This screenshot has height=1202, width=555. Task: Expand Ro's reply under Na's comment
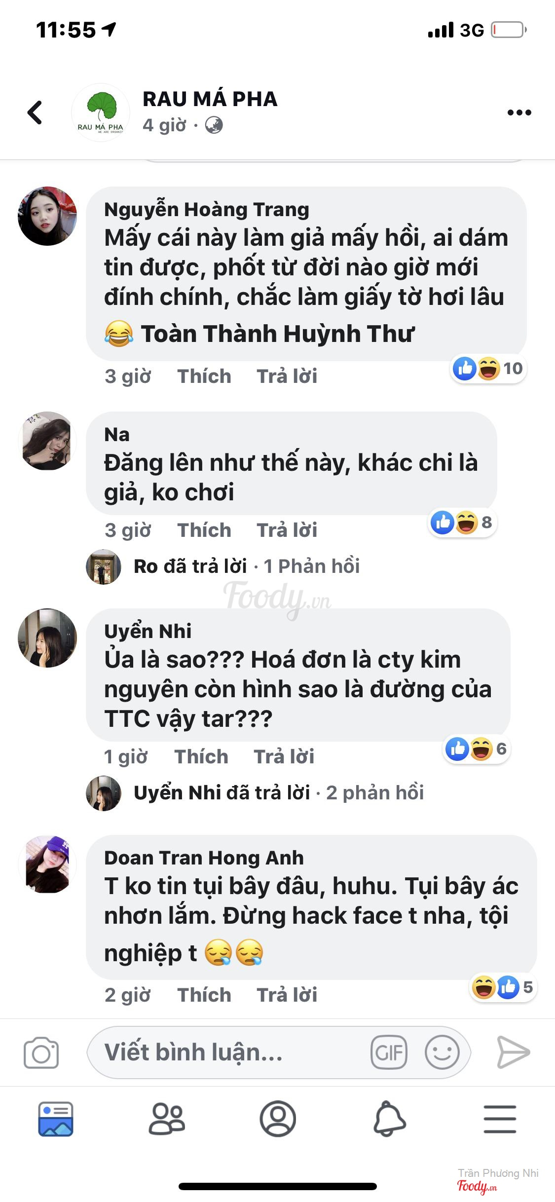[247, 566]
